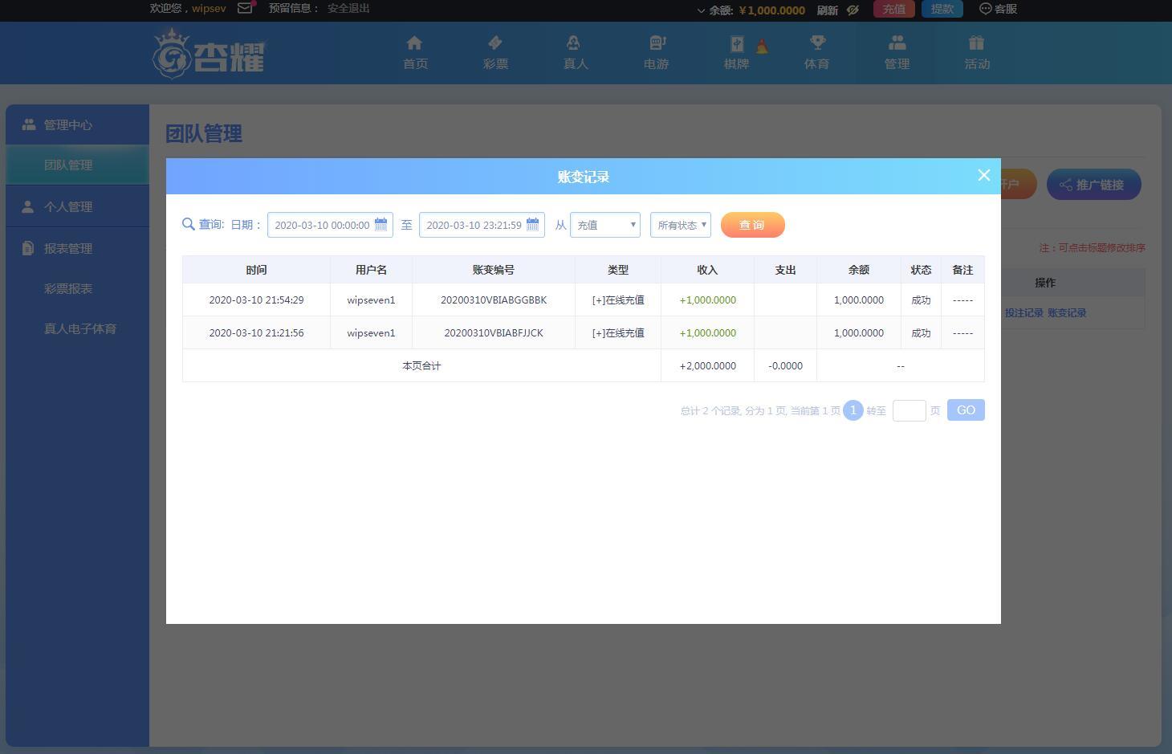Open the 体育 sports trophy icon
The image size is (1172, 754).
click(x=817, y=43)
